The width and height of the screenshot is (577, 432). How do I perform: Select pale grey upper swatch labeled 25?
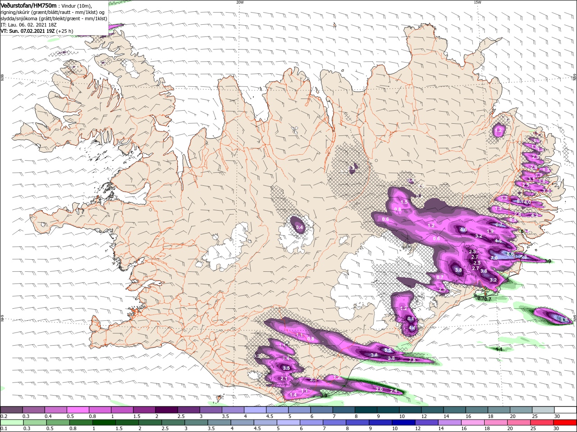543,410
